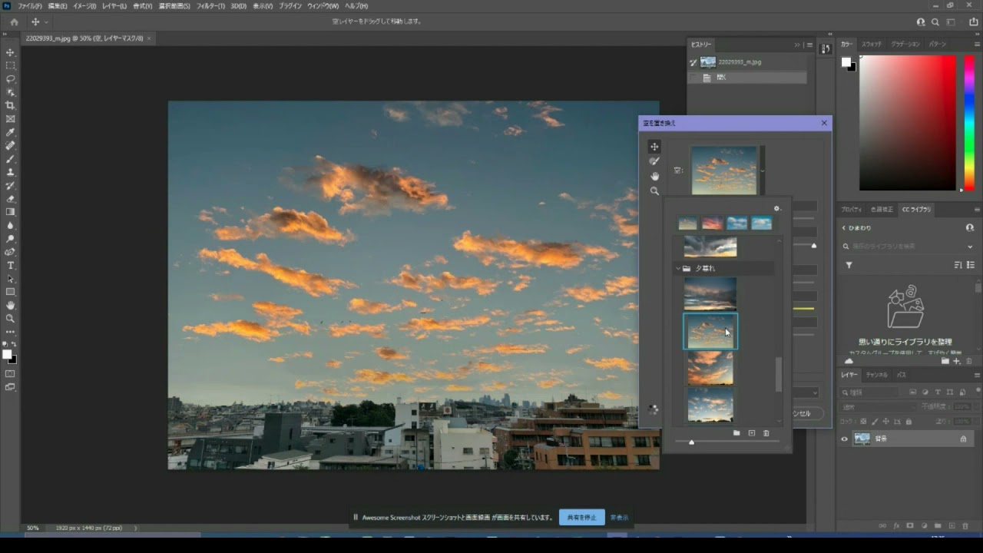Select the Crop tool
Image resolution: width=983 pixels, height=553 pixels.
coord(10,105)
